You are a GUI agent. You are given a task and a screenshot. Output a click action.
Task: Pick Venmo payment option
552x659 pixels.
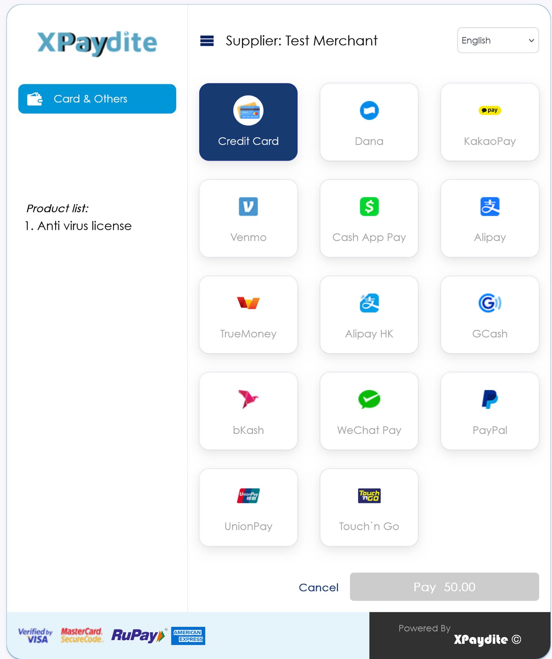click(x=248, y=218)
